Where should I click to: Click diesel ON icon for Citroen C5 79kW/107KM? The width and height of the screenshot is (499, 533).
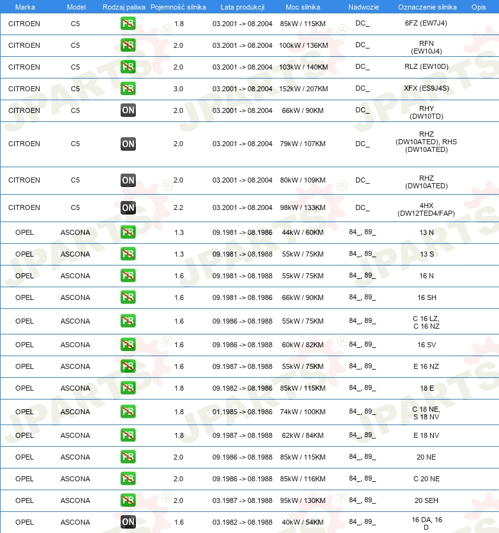(x=128, y=144)
